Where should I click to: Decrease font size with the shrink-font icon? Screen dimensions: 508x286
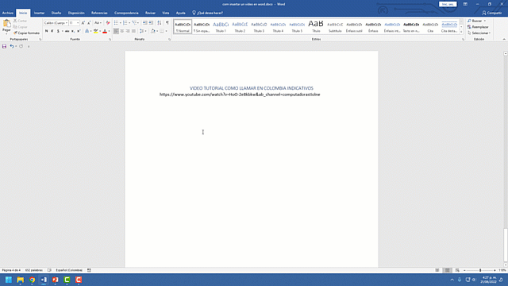89,23
